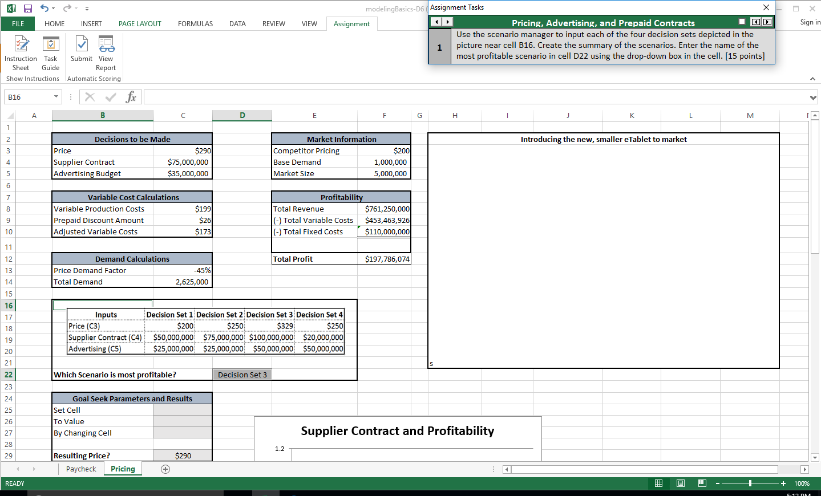This screenshot has height=496, width=821.
Task: Switch to the HOME ribbon tab
Action: click(54, 23)
